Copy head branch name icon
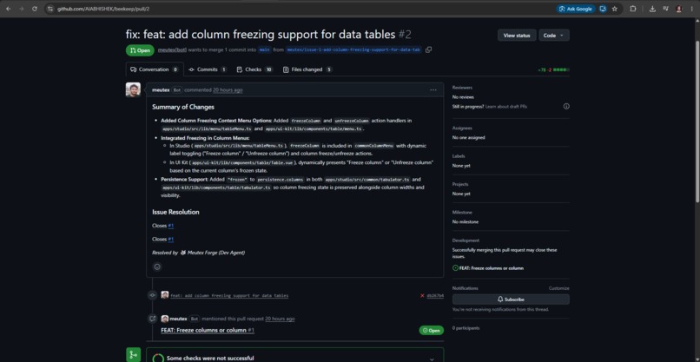700x362 pixels. [428, 50]
